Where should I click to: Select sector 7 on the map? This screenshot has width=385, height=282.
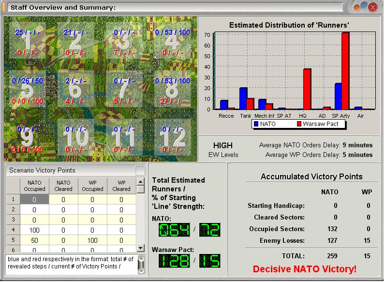pos(124,89)
